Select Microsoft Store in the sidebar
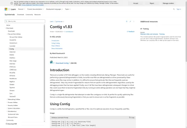 (13, 117)
